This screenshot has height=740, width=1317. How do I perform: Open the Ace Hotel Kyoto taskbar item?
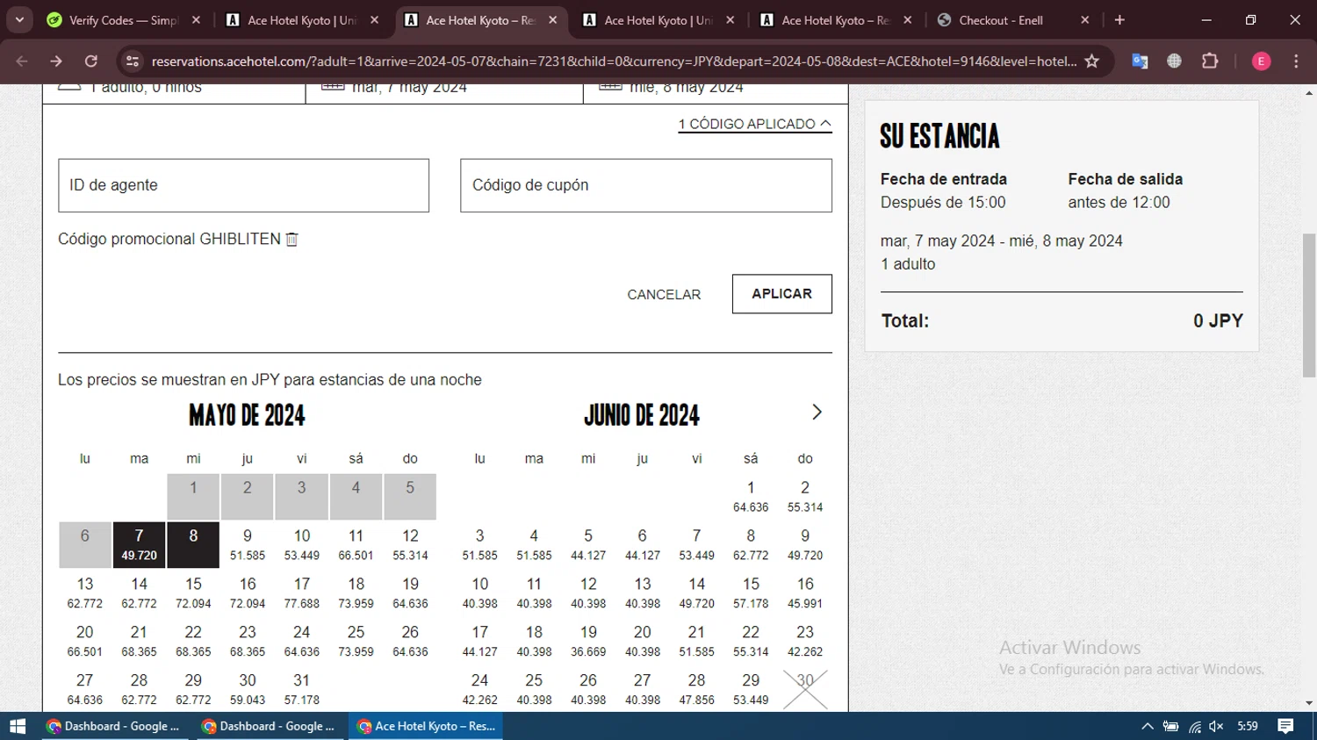click(428, 726)
